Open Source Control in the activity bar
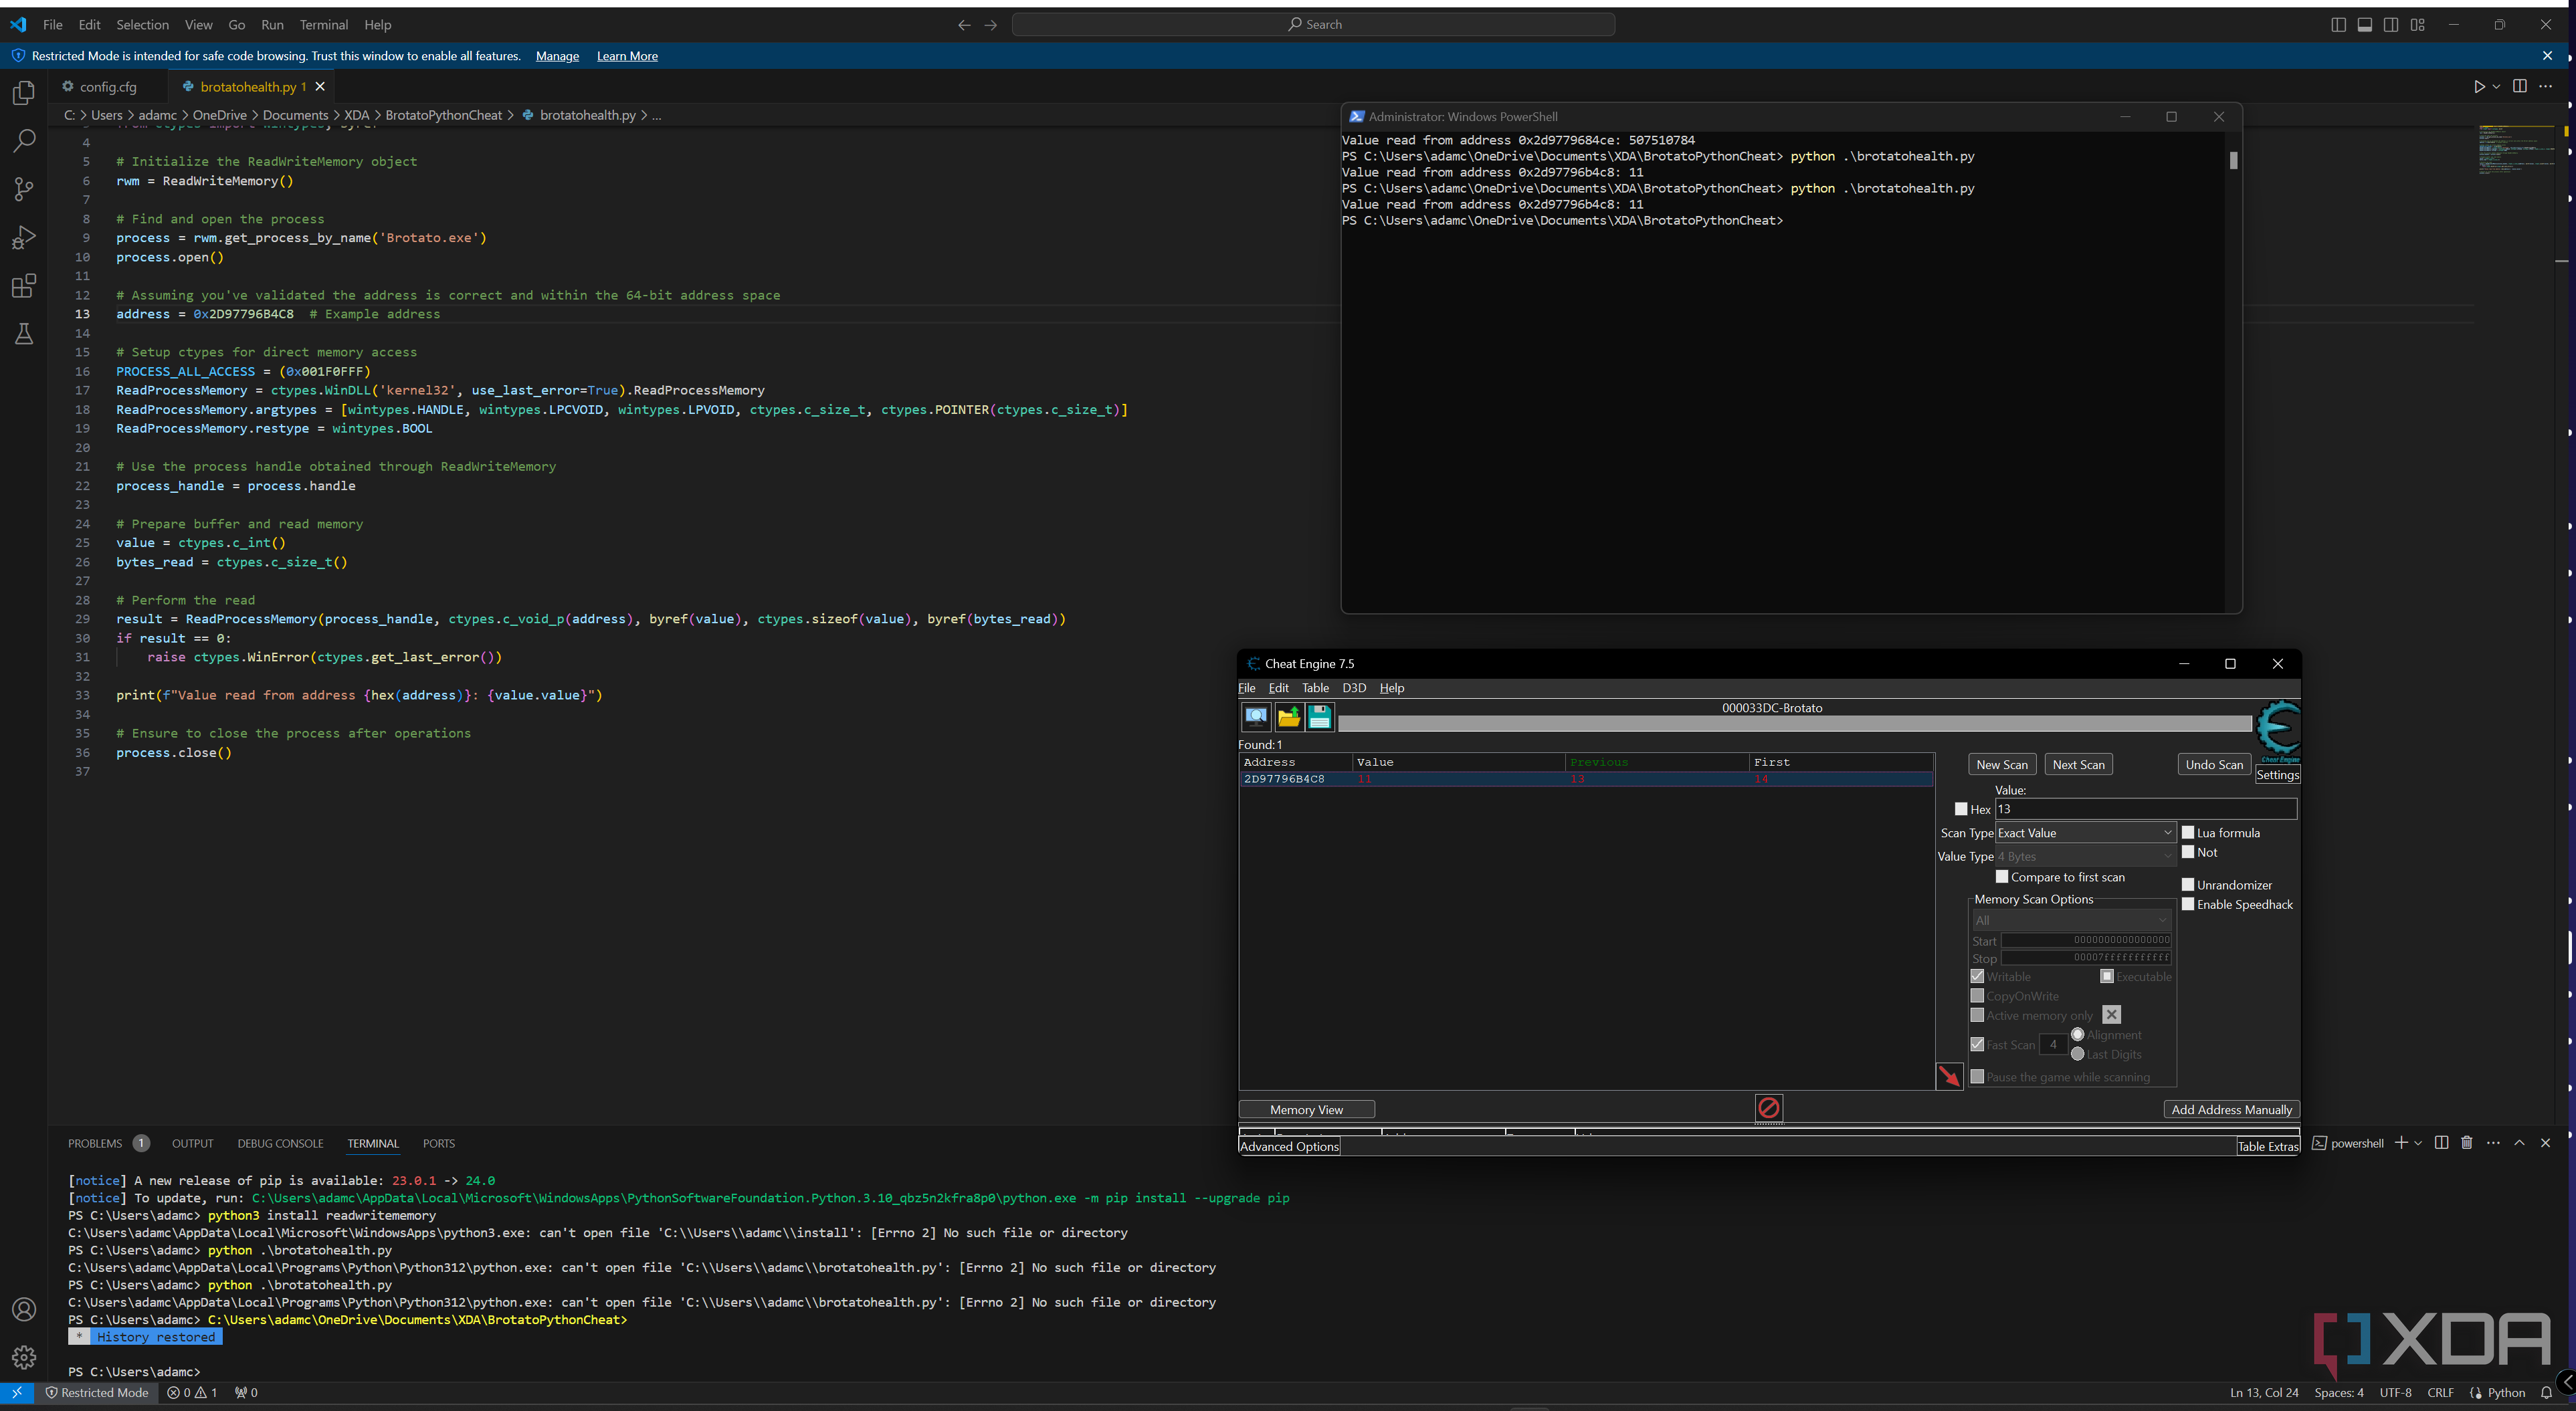The image size is (2576, 1411). coord(24,189)
